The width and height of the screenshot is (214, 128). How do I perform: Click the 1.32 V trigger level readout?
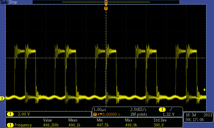(169, 114)
